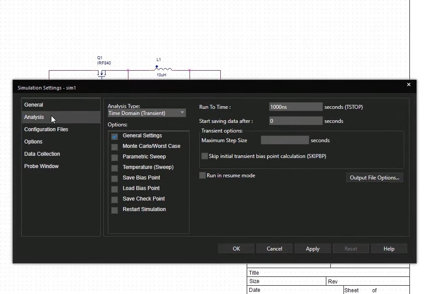Confirm settings with OK button

point(236,249)
